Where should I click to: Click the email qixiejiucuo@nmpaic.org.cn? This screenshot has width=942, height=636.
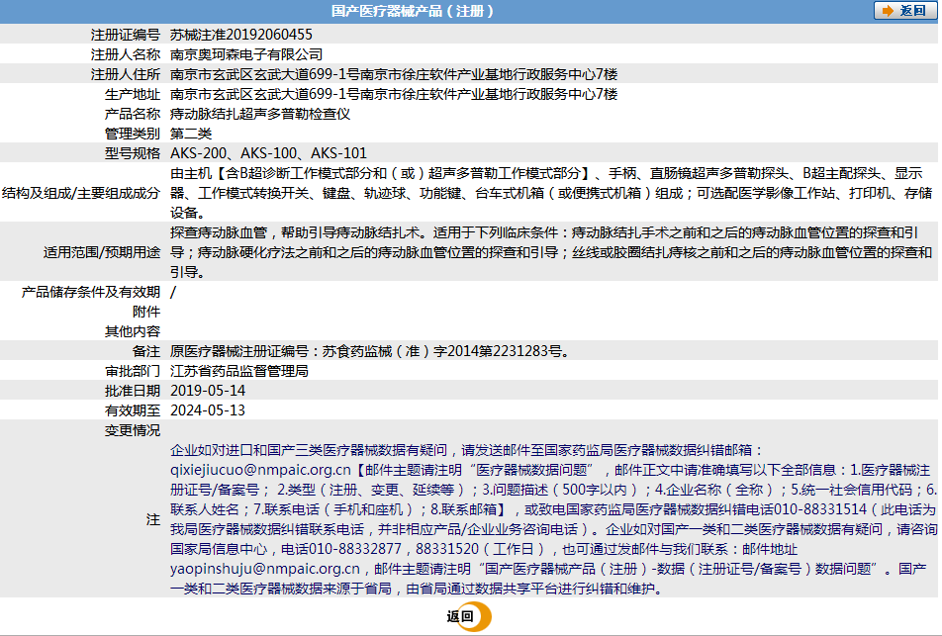click(260, 470)
